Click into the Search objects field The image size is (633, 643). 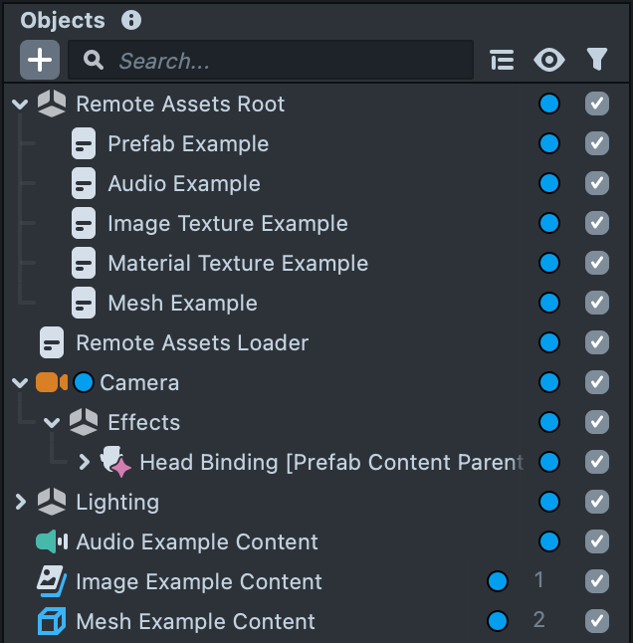[x=289, y=61]
